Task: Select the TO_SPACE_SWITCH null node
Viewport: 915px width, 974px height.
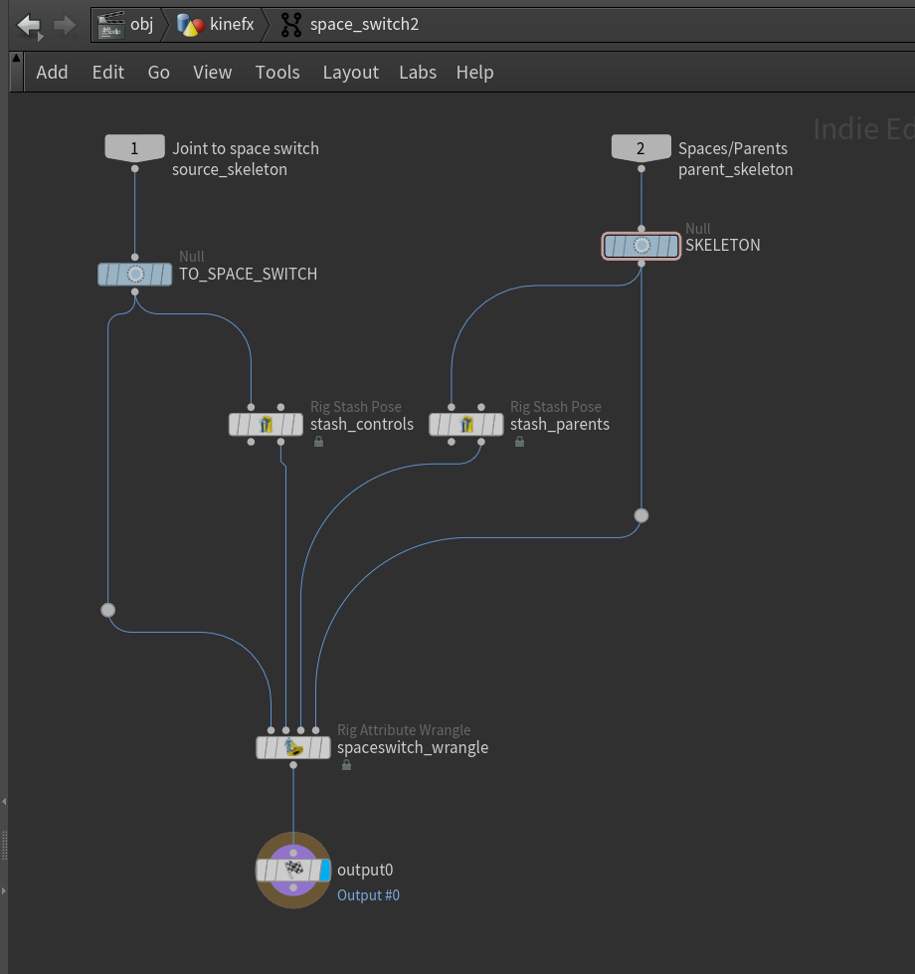Action: [x=134, y=274]
